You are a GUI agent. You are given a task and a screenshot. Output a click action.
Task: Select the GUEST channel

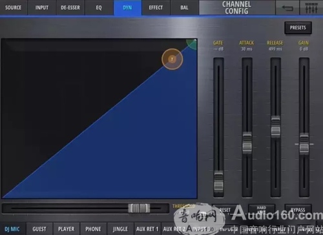[x=39, y=229]
